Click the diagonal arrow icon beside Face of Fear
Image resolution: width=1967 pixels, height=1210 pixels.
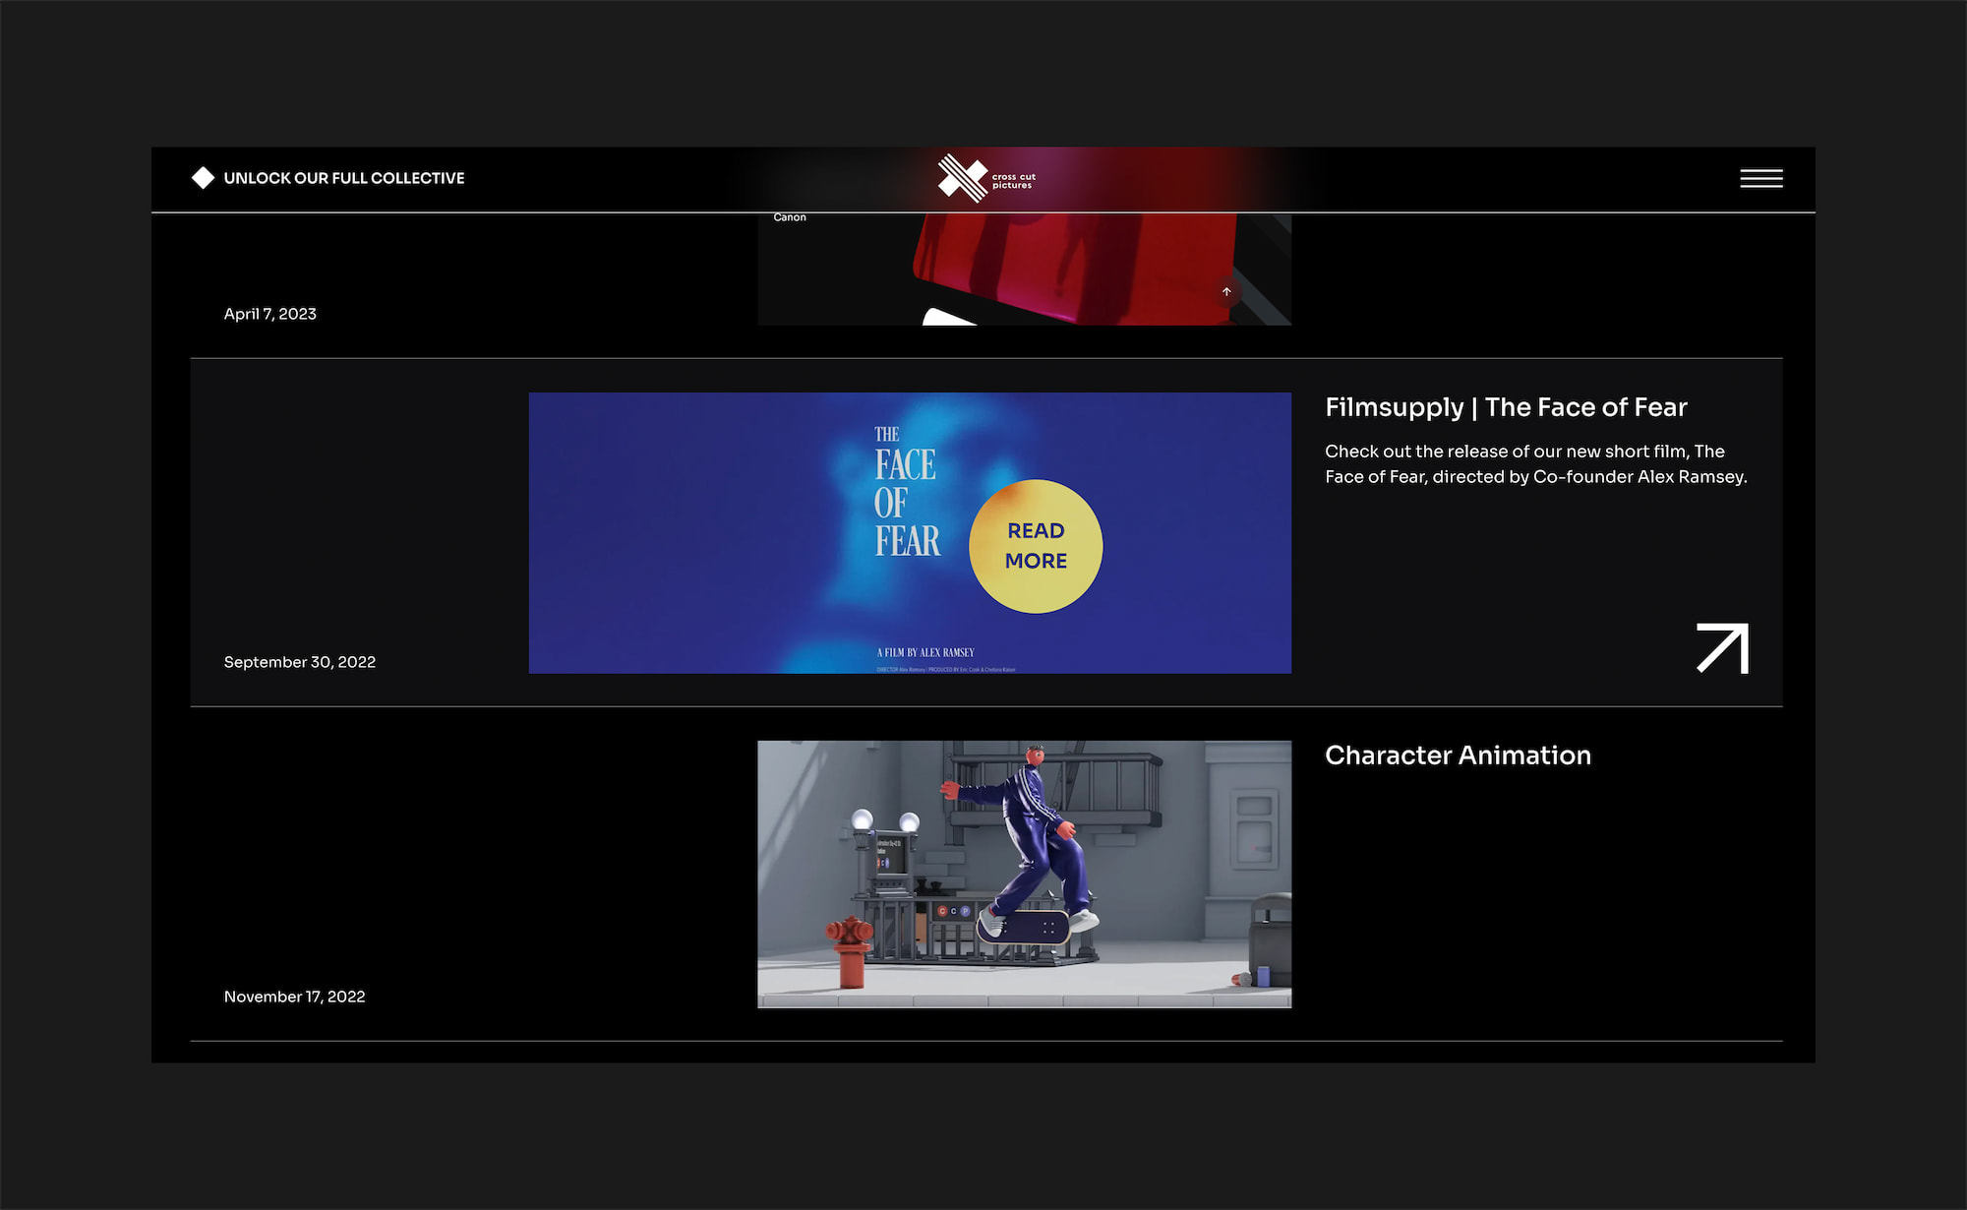[x=1722, y=648]
